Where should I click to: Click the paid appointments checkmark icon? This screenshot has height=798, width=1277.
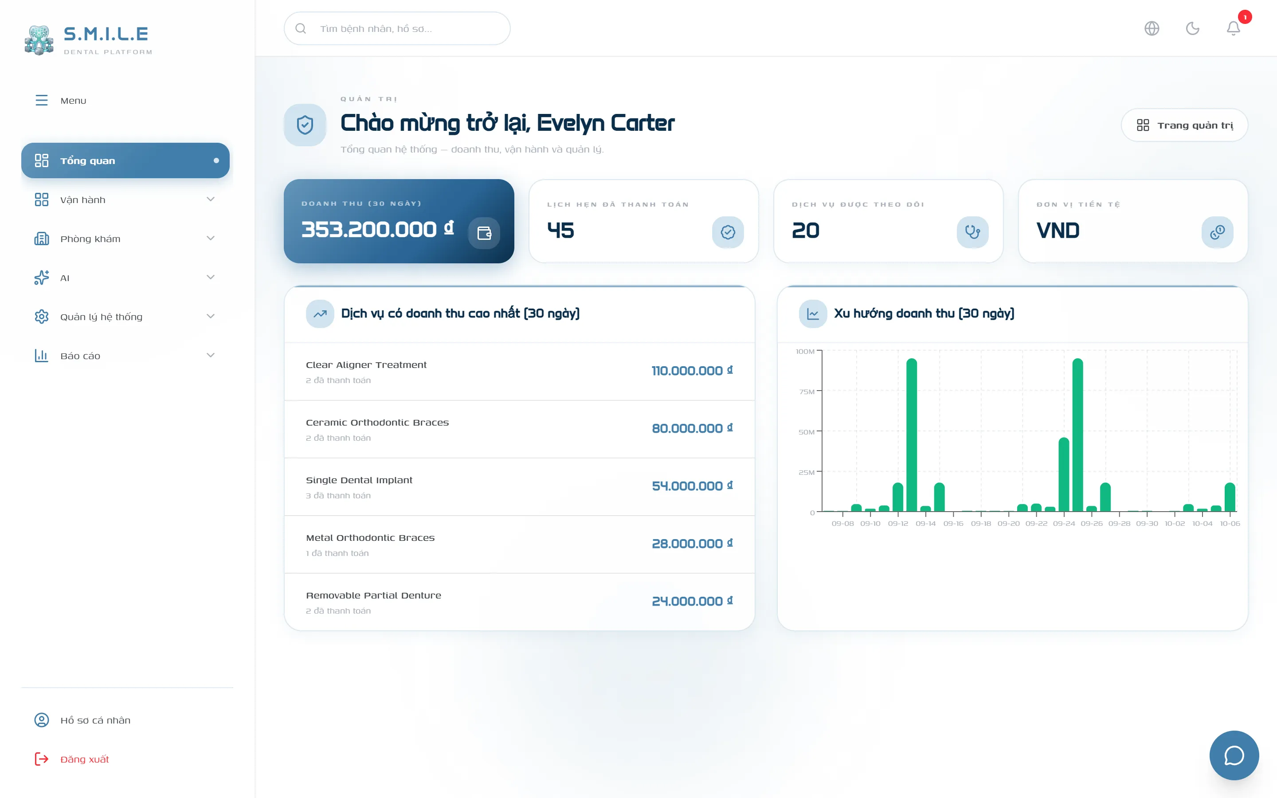pos(728,232)
